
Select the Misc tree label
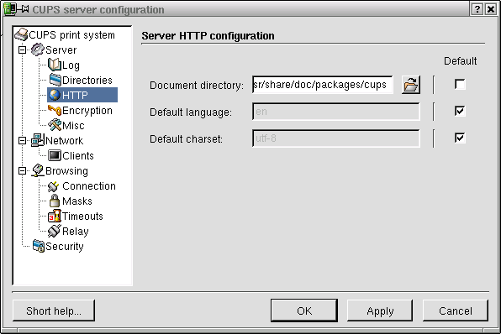tap(73, 125)
